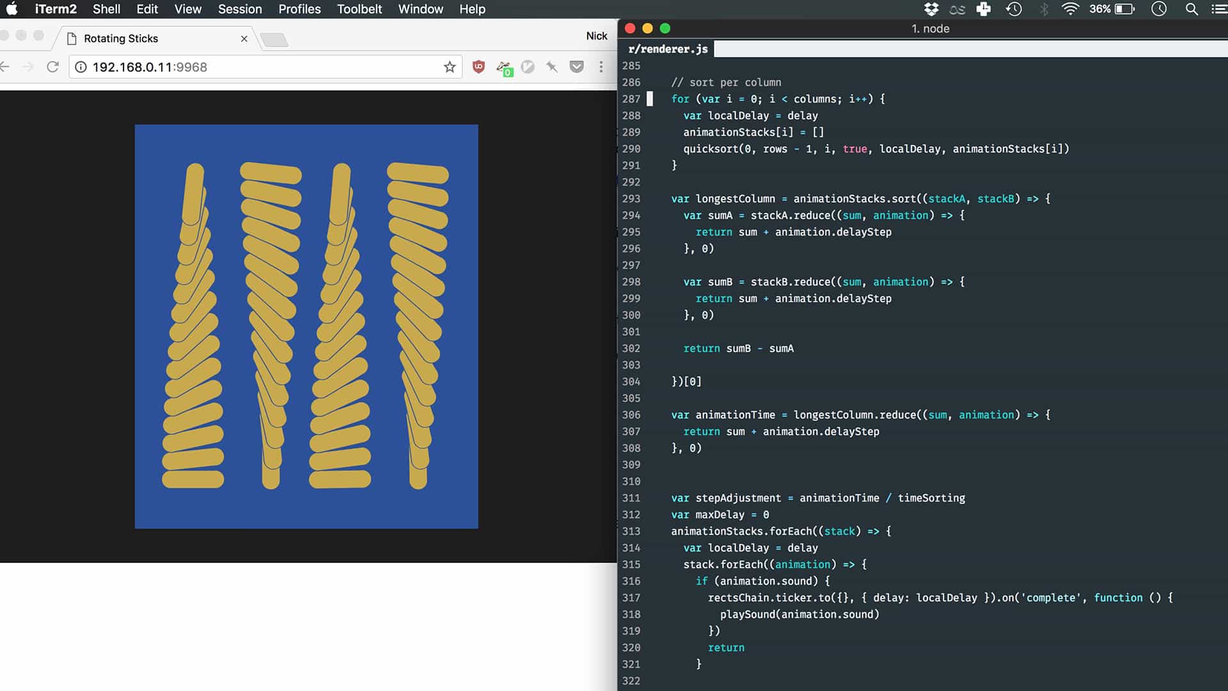Image resolution: width=1228 pixels, height=691 pixels.
Task: Open Spotlight search magnifier
Action: [1192, 9]
